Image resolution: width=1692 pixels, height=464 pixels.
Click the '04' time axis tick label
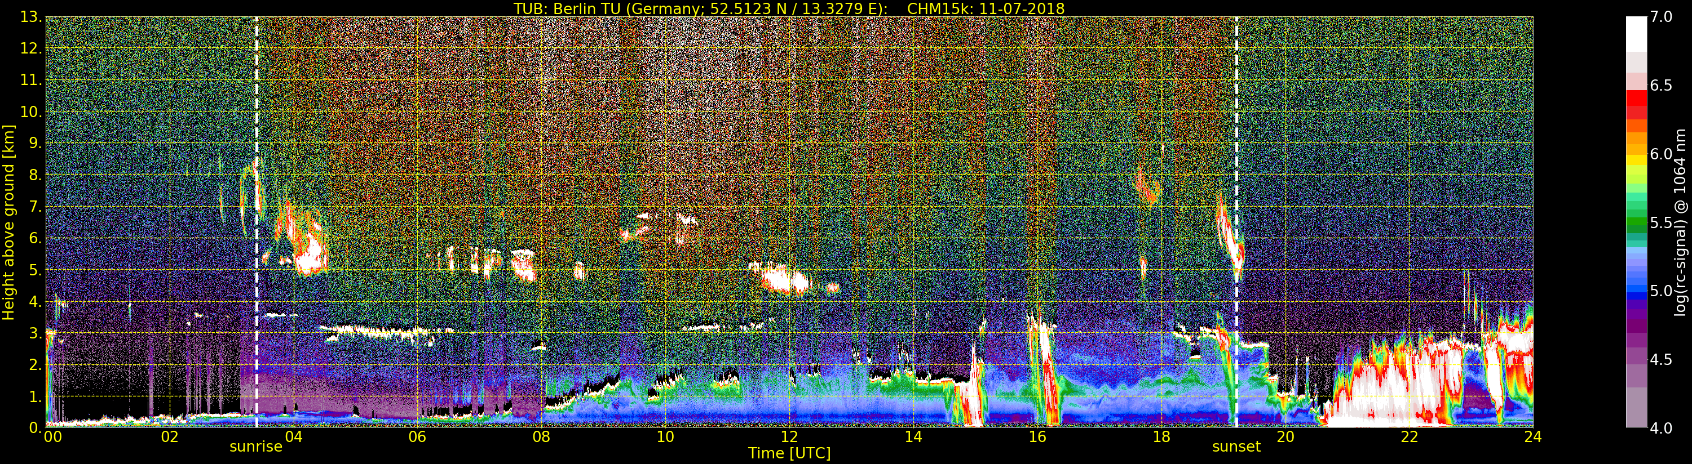[x=294, y=436]
